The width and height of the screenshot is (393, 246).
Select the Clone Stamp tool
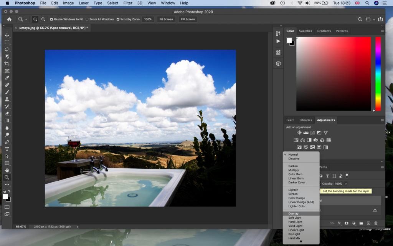click(x=7, y=99)
